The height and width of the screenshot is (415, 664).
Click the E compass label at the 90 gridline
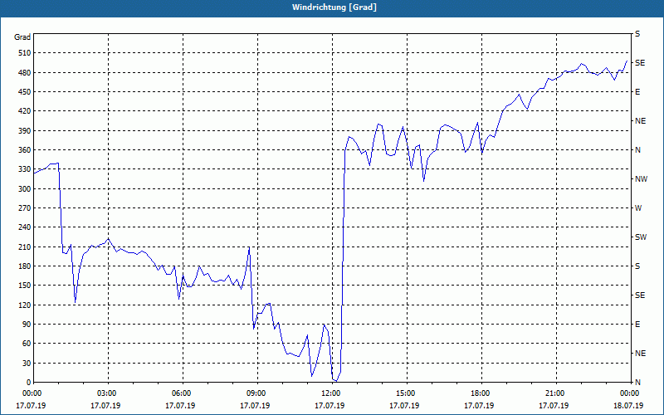pyautogui.click(x=637, y=325)
